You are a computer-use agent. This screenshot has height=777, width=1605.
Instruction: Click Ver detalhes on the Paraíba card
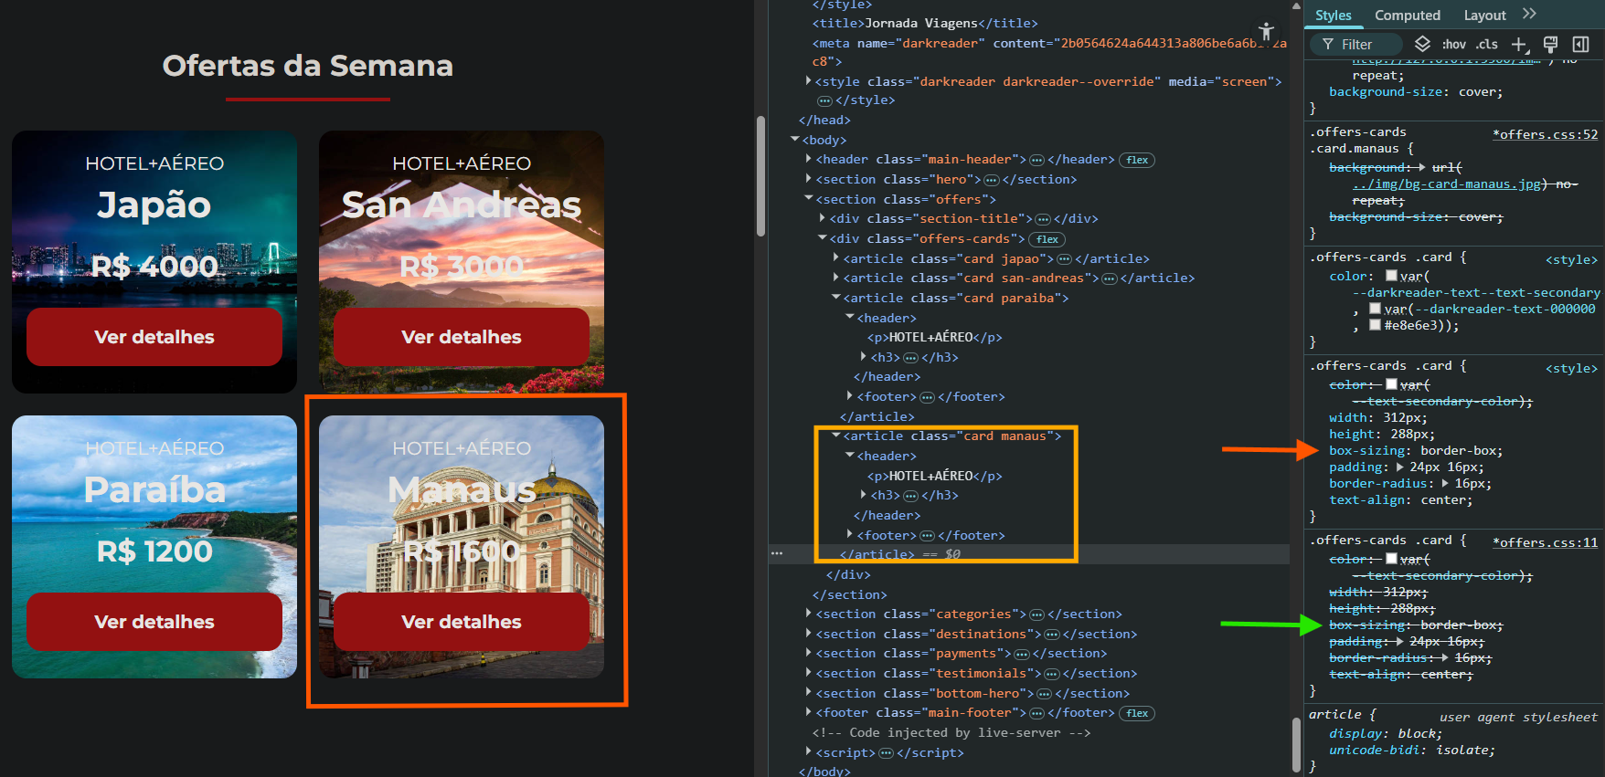pyautogui.click(x=154, y=622)
